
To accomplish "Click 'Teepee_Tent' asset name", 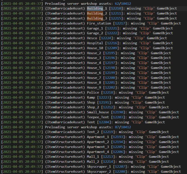I will pos(98,117).
